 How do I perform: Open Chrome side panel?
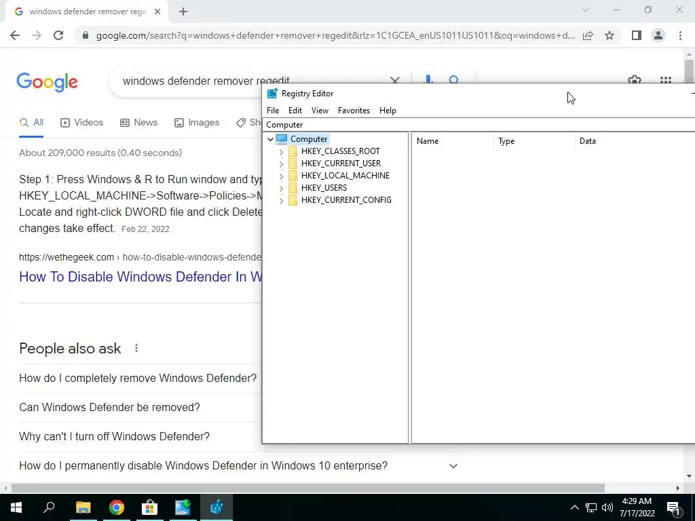[637, 35]
